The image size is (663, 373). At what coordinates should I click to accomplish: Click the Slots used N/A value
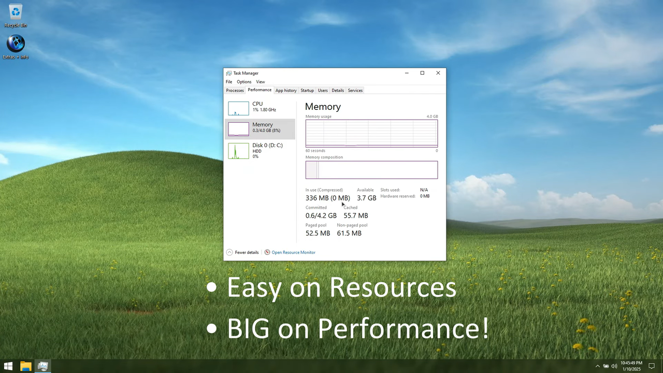[424, 190]
